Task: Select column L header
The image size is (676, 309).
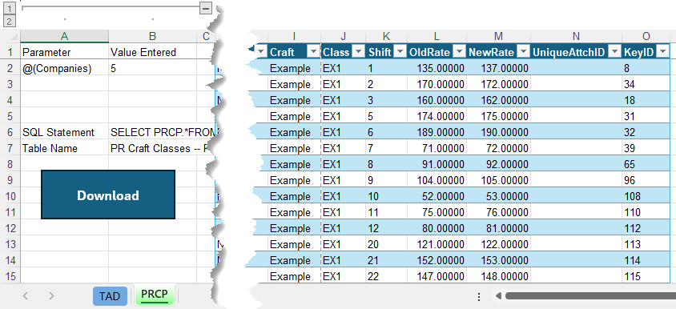Action: pyautogui.click(x=437, y=36)
